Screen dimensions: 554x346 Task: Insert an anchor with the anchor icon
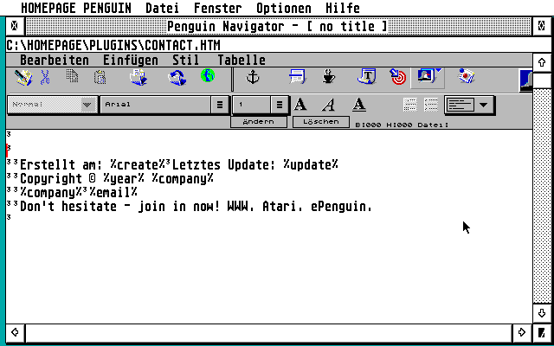click(x=252, y=77)
